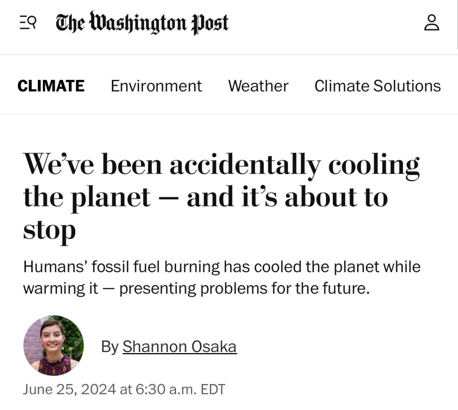Navigate to the Climate Solutions tab
Screen dimensions: 458x410
(x=377, y=86)
